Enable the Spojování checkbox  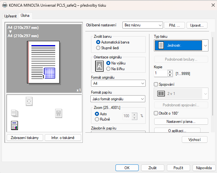coord(156,84)
